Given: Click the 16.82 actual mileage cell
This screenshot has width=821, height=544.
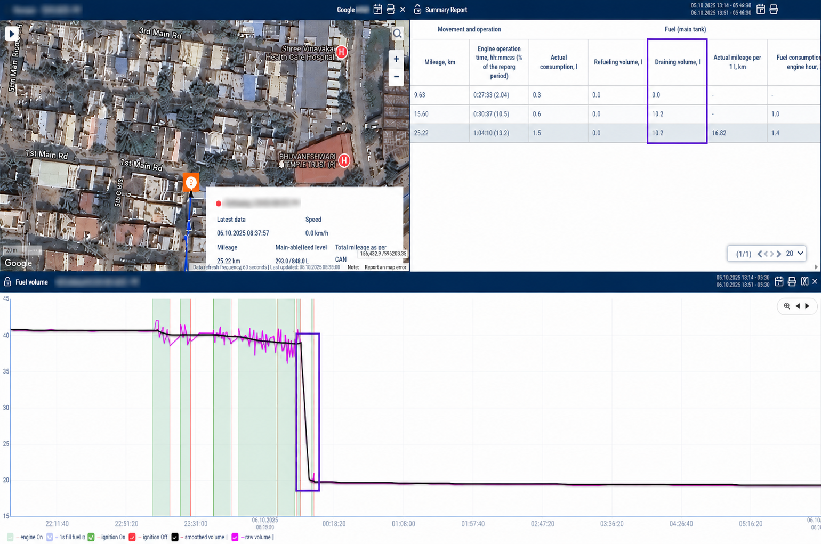Looking at the screenshot, I should (737, 133).
